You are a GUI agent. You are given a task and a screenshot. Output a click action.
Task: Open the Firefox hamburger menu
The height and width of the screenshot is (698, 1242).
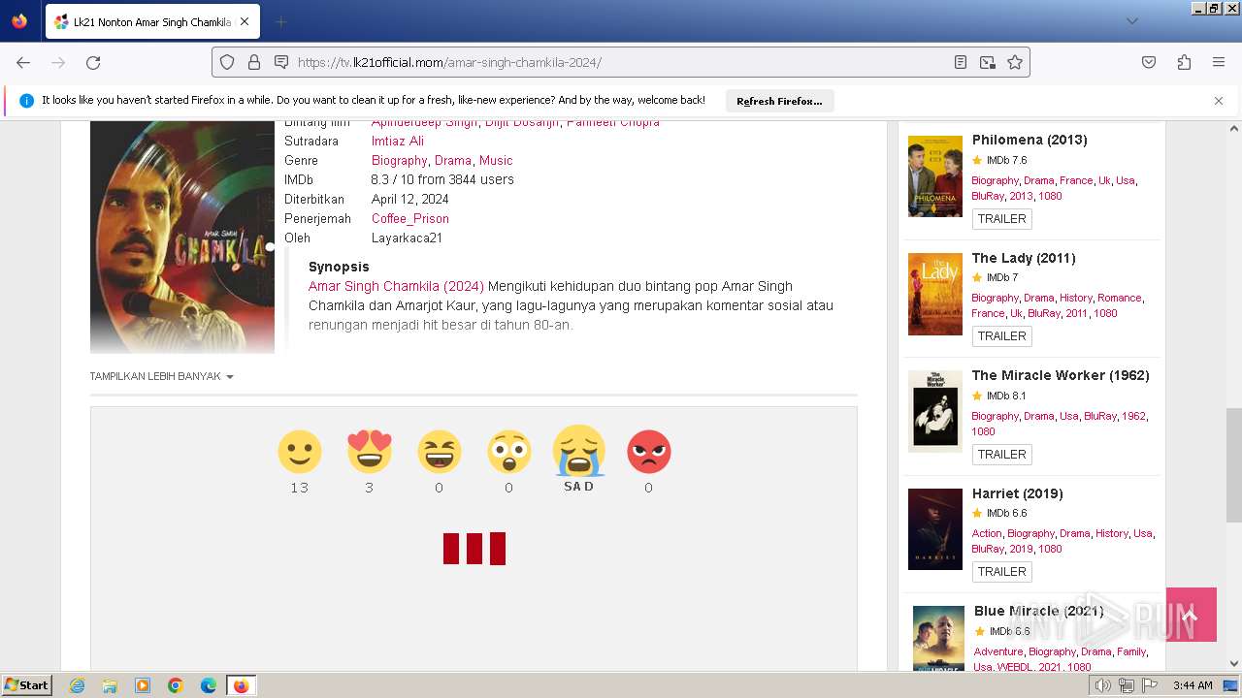tap(1219, 62)
